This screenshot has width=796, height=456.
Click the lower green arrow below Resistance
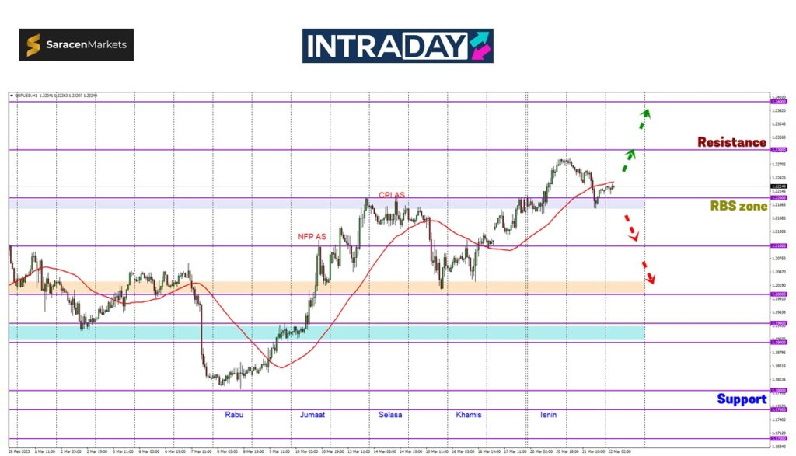(627, 161)
